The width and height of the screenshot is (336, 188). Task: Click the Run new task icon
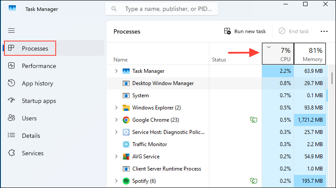(227, 31)
